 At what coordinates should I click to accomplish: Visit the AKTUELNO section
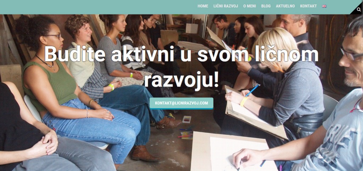(x=285, y=6)
